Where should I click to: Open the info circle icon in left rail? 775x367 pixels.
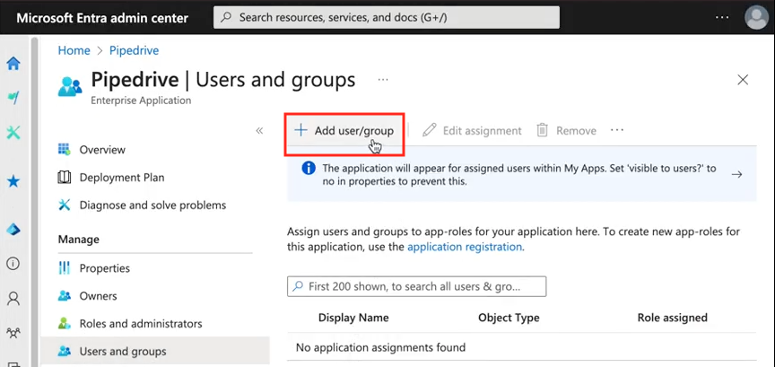coord(13,264)
